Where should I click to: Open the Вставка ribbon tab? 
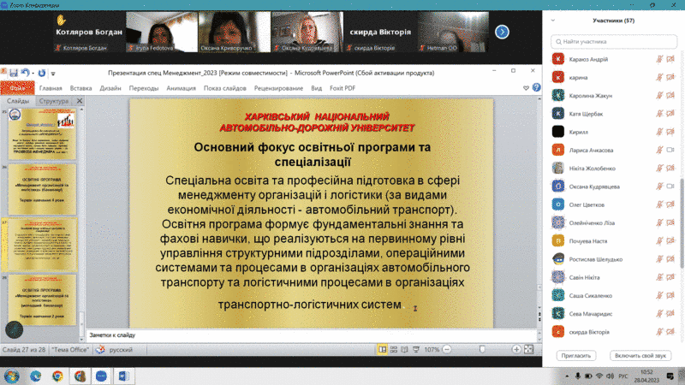80,88
